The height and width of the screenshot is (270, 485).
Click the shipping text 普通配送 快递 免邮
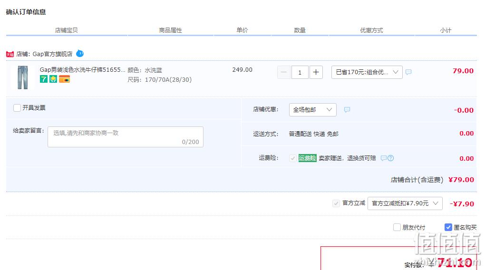click(x=314, y=134)
